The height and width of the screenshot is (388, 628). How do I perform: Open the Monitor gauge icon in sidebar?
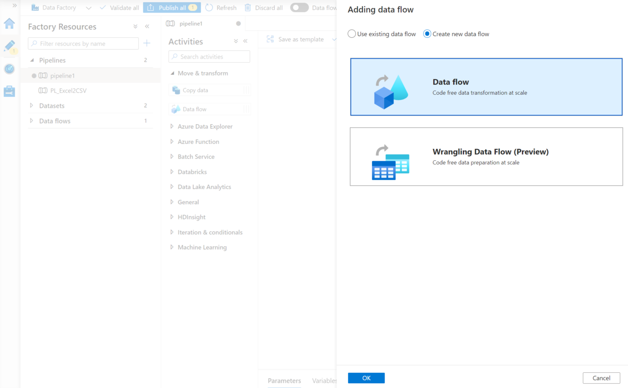9,69
